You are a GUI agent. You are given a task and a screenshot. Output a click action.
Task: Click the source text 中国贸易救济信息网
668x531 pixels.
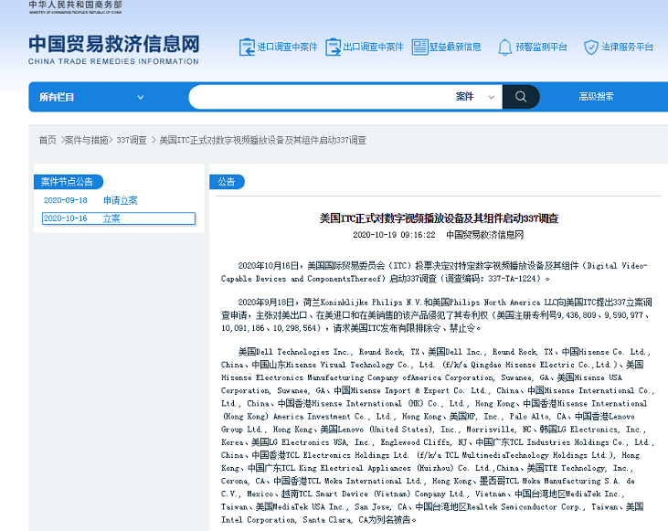(485, 235)
